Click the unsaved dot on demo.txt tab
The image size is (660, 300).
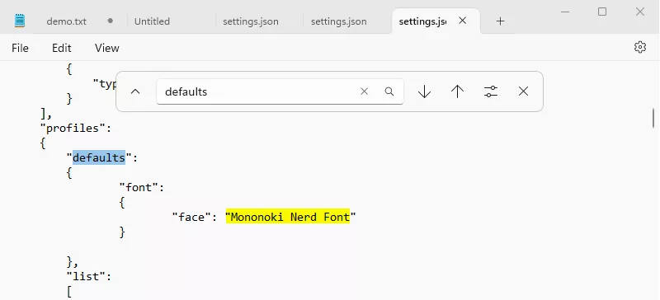pos(111,21)
